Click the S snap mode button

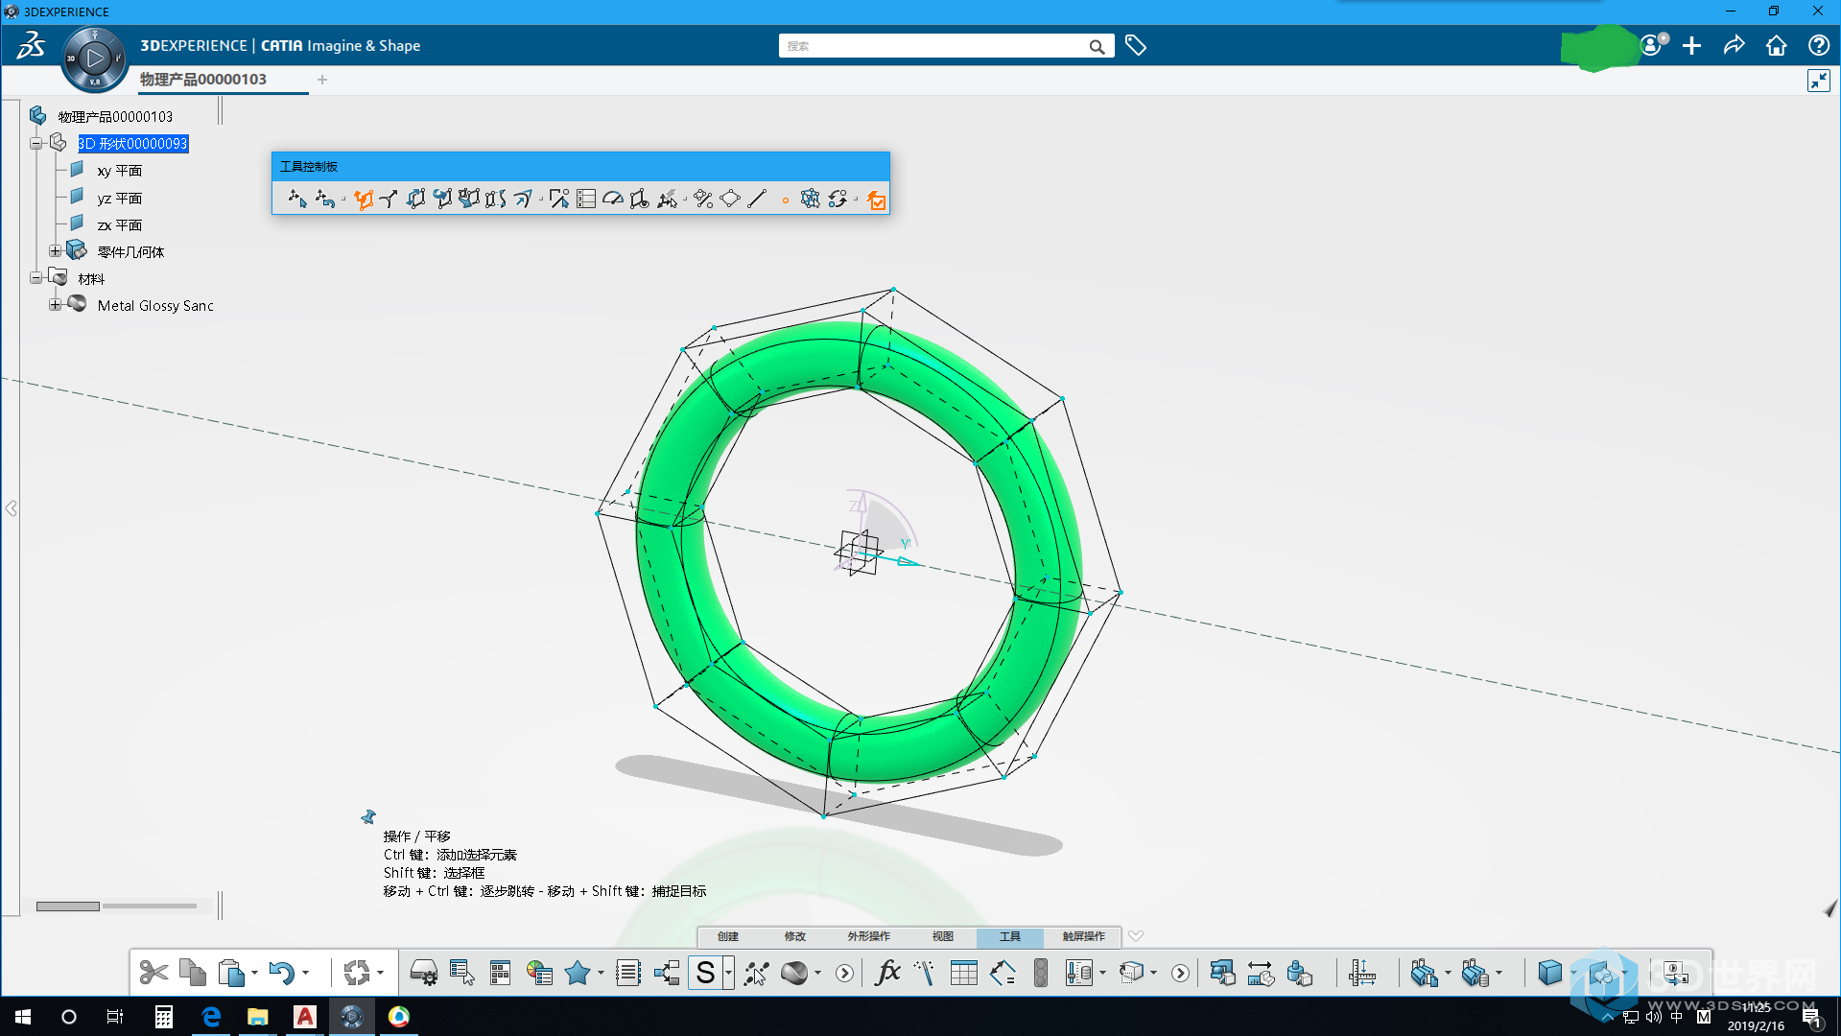(x=705, y=973)
